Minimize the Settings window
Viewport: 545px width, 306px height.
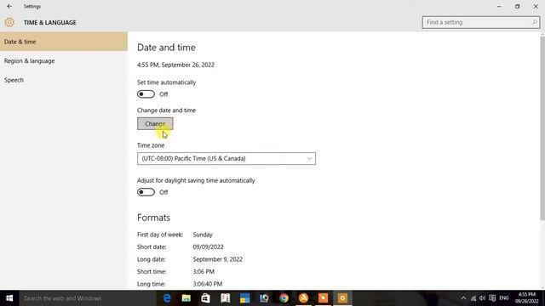point(499,6)
